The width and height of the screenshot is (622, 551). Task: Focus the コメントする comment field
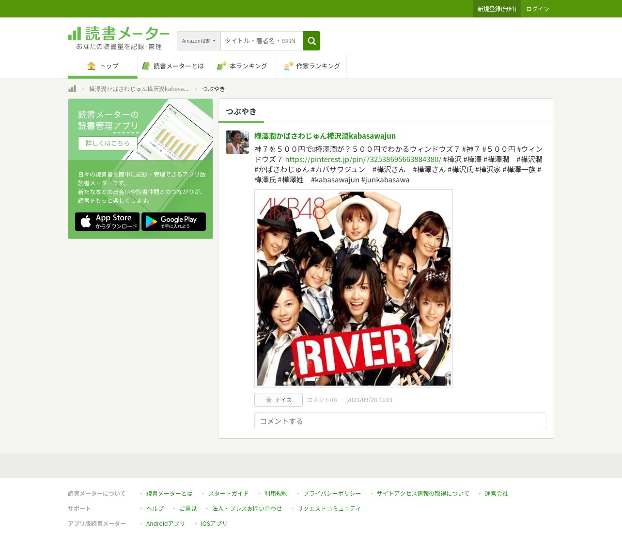(x=400, y=421)
